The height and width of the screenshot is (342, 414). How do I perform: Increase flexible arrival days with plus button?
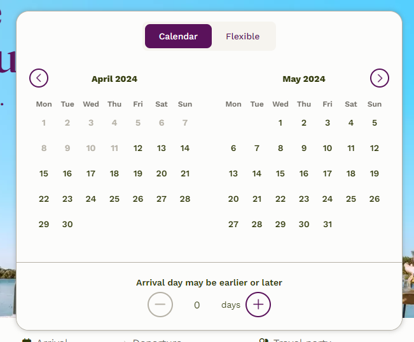(x=258, y=305)
